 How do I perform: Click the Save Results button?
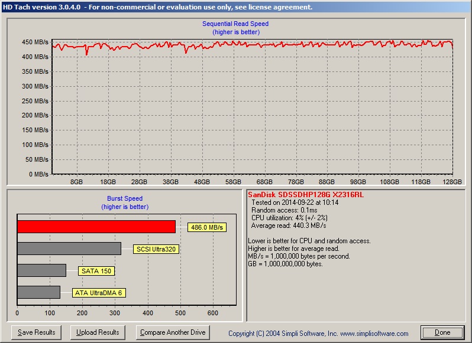click(x=37, y=332)
